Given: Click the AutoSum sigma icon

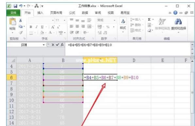Looking at the screenshot, I should [149, 20].
